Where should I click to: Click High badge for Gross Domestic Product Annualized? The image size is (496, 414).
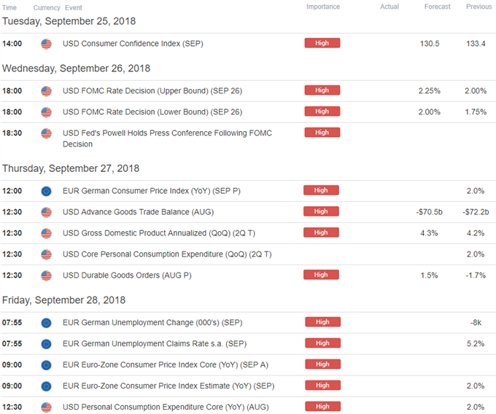(x=321, y=233)
